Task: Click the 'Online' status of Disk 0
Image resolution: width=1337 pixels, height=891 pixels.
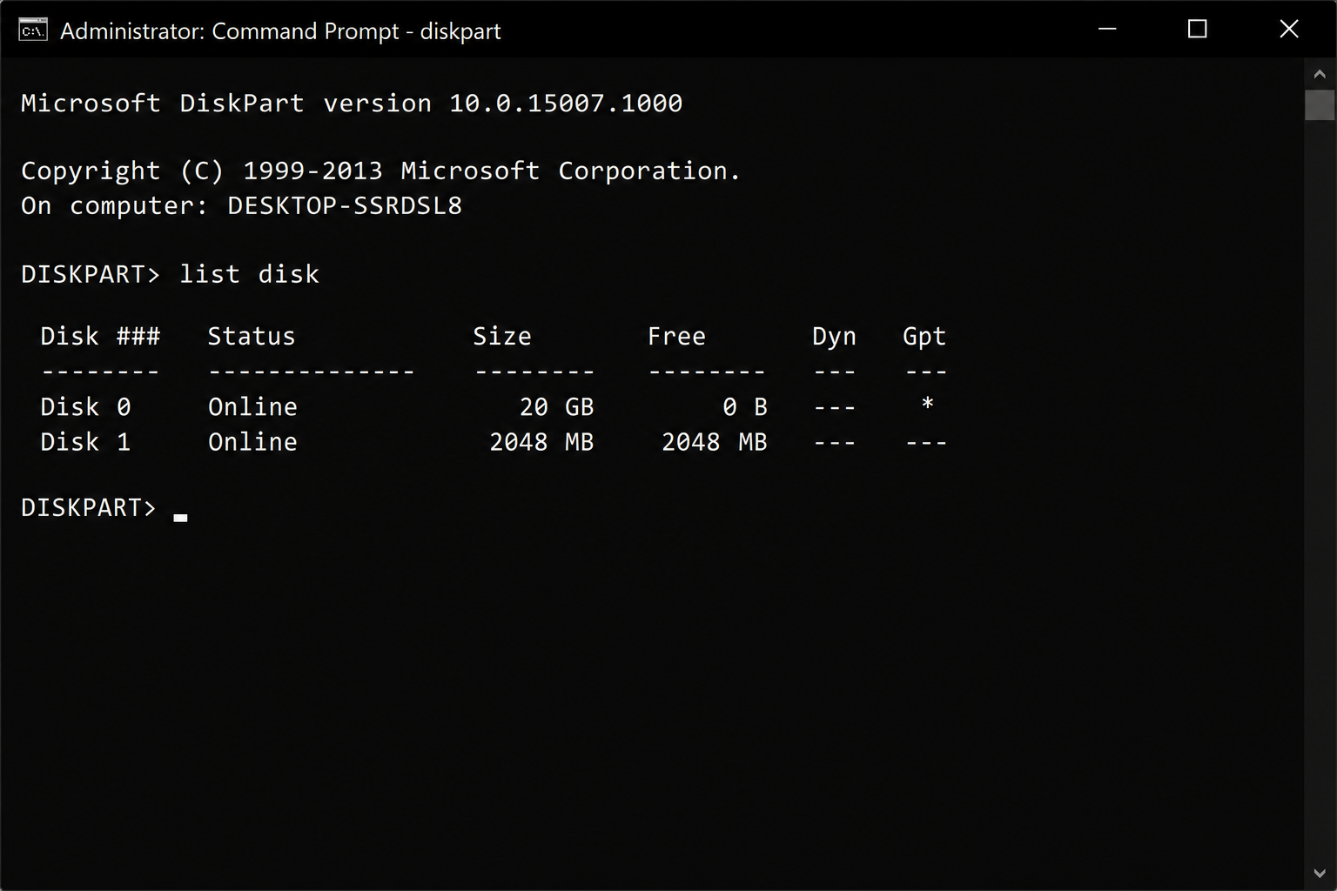Action: pos(252,406)
